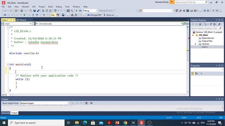The height and width of the screenshot is (126, 225).
Task: Click the Start Debugging and Break icon
Action: point(81,11)
